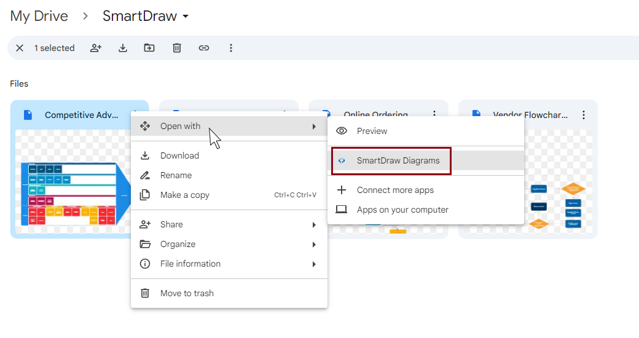Click the Vendor Flowchar... file title

coord(530,116)
